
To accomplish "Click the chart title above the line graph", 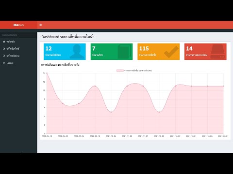I will click(x=60, y=65).
